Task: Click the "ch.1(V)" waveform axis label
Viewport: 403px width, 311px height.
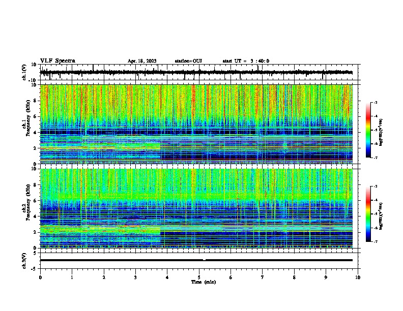Action: 24,72
